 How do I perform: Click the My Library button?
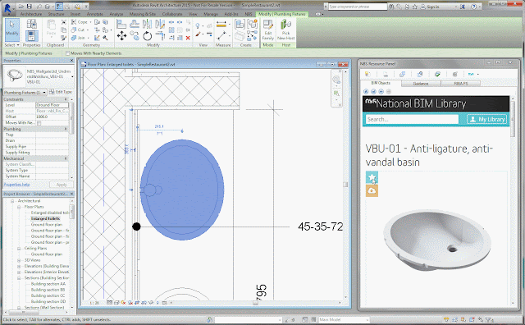487,119
